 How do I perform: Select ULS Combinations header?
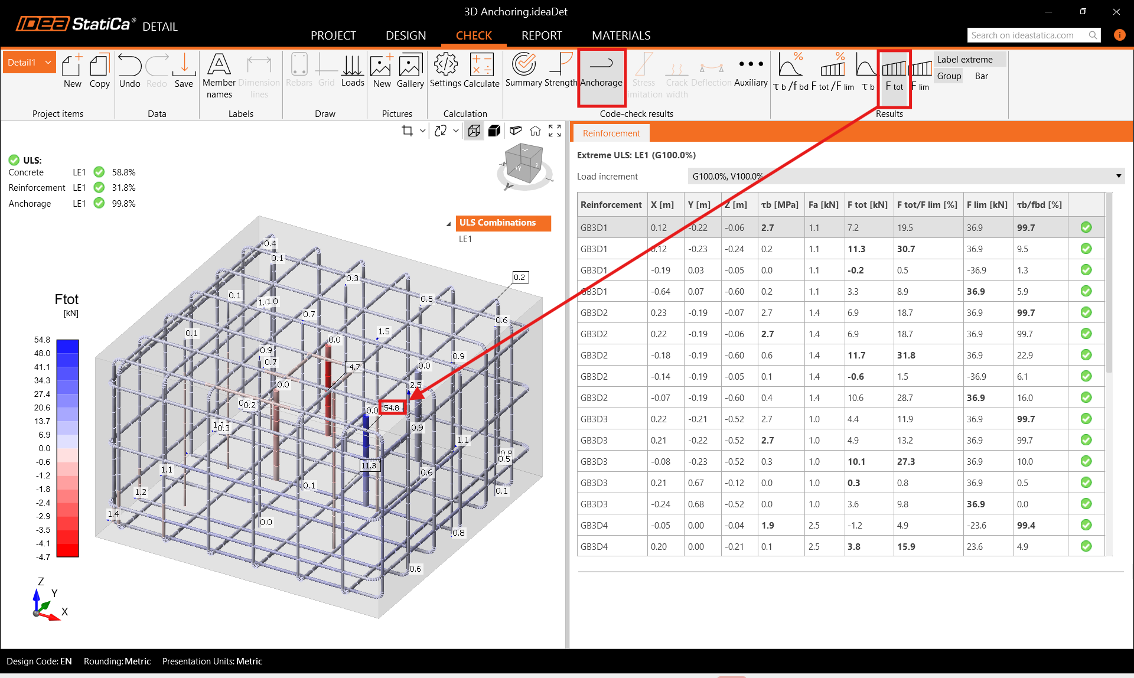[503, 223]
